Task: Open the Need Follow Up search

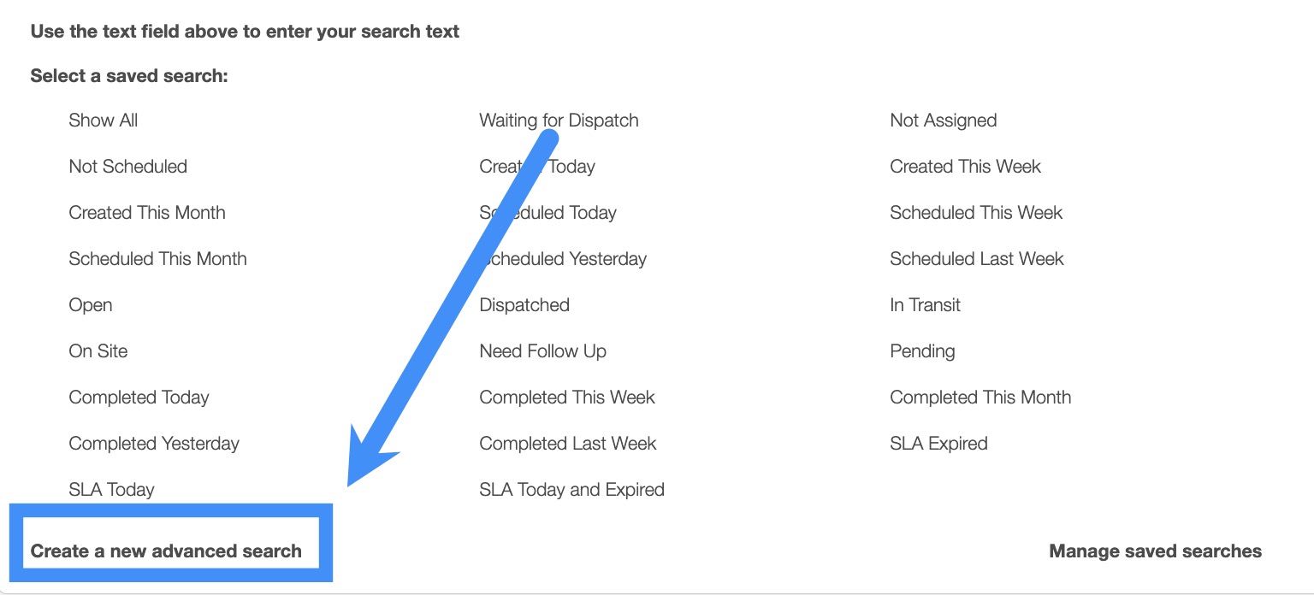Action: [x=542, y=351]
